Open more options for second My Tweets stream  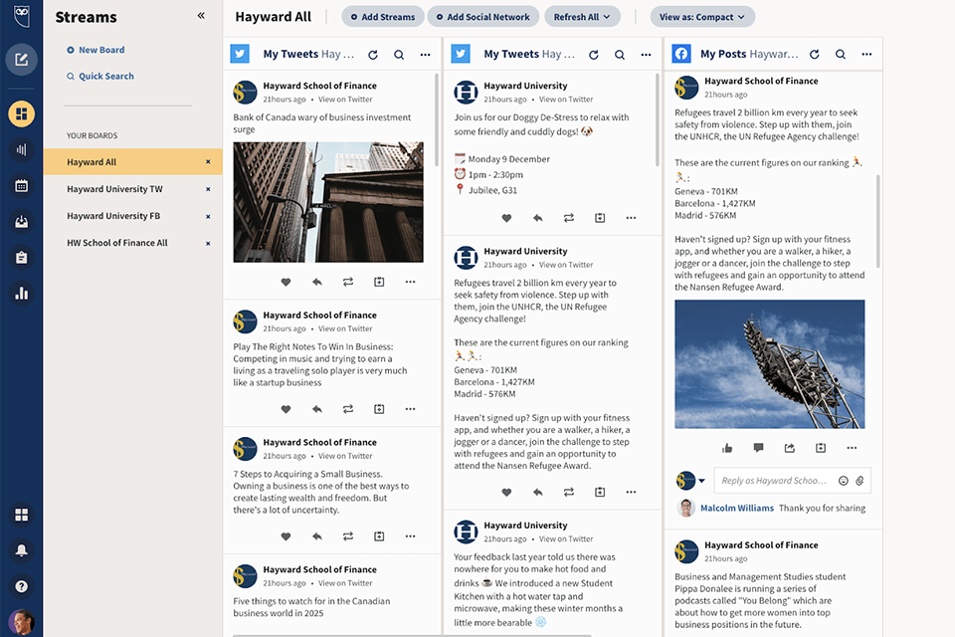pyautogui.click(x=647, y=55)
